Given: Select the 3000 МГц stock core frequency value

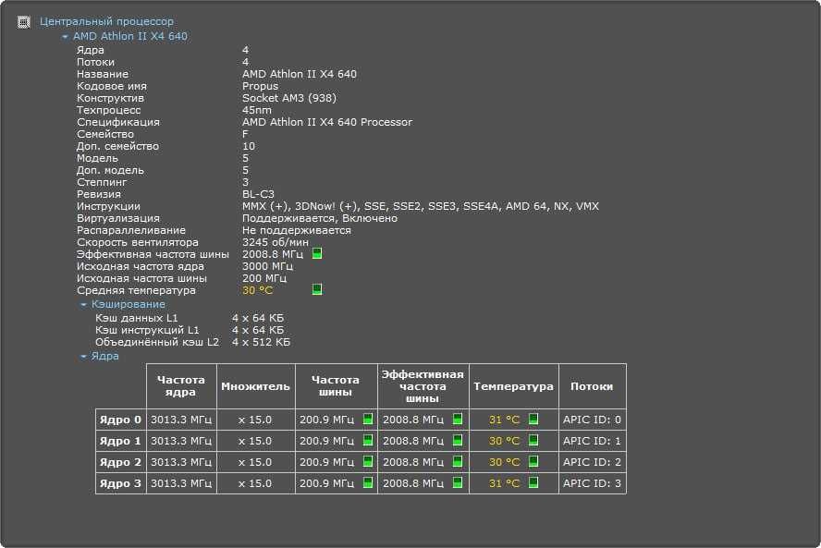Looking at the screenshot, I should pos(267,266).
